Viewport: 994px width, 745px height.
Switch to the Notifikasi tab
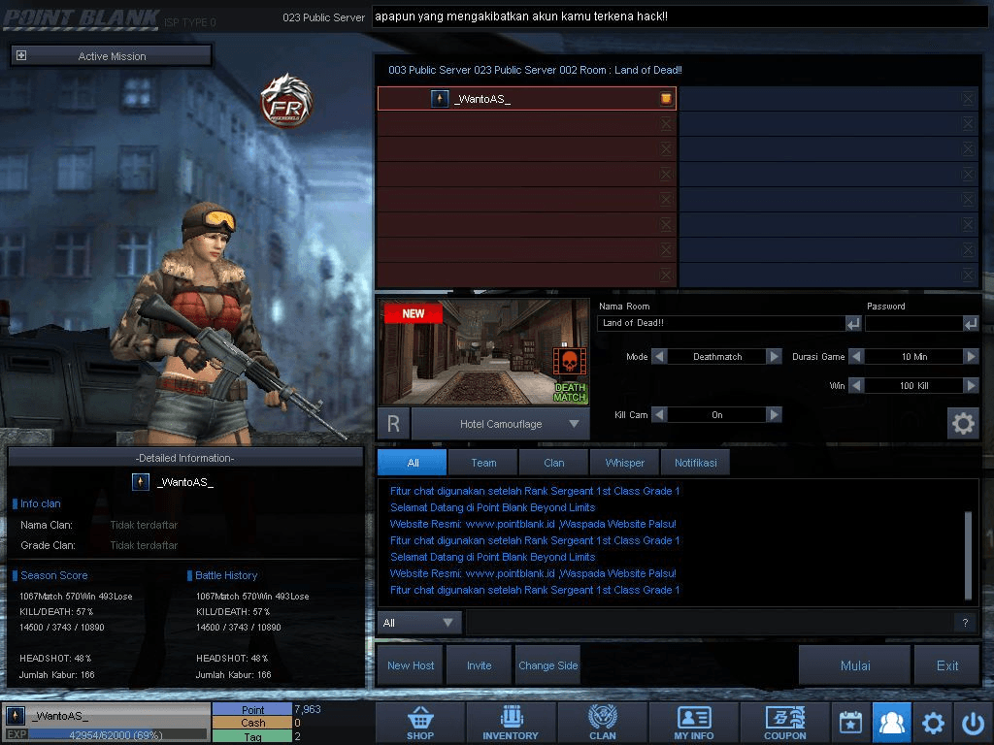(x=695, y=463)
